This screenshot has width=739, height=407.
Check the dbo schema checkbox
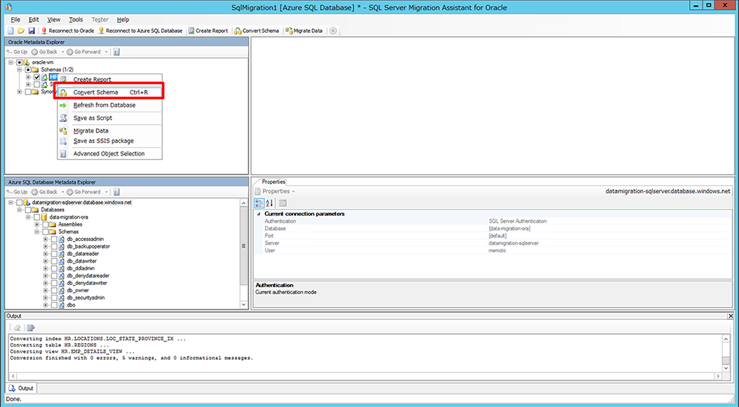pos(54,305)
